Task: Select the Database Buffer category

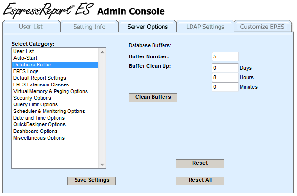Action: pyautogui.click(x=55, y=65)
